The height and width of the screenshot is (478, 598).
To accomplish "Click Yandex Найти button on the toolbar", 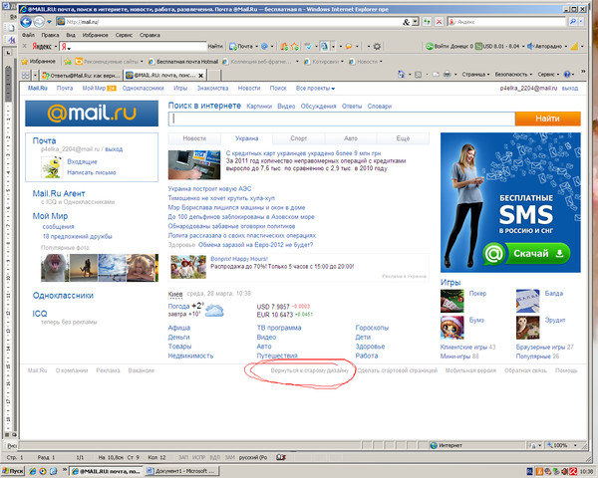I will [x=215, y=46].
